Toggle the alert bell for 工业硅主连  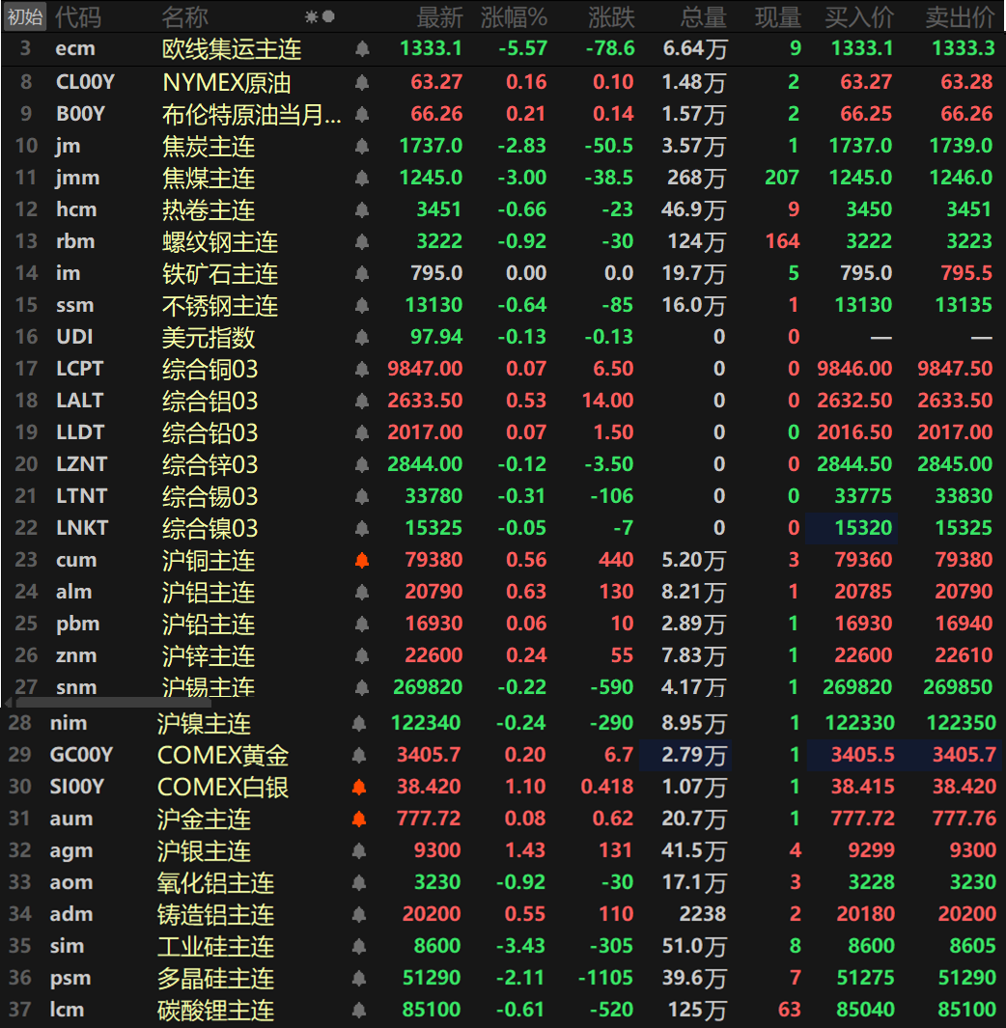coord(359,946)
